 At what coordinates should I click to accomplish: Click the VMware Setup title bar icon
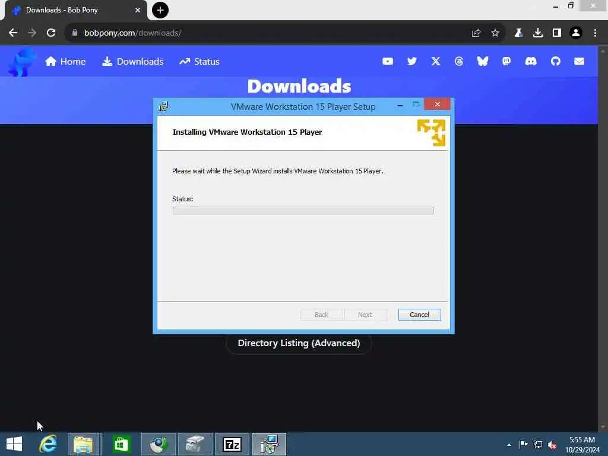[164, 106]
